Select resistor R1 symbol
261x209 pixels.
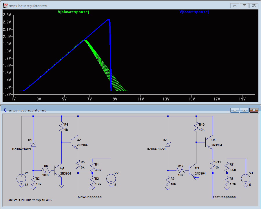tap(92, 168)
